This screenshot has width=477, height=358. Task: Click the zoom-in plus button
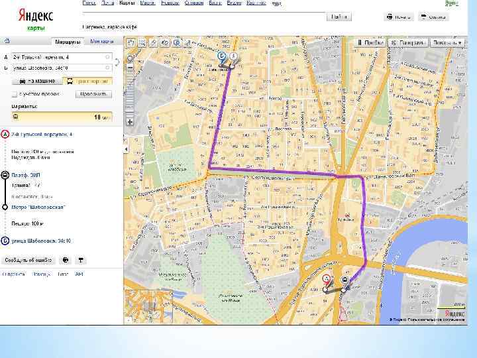[130, 122]
